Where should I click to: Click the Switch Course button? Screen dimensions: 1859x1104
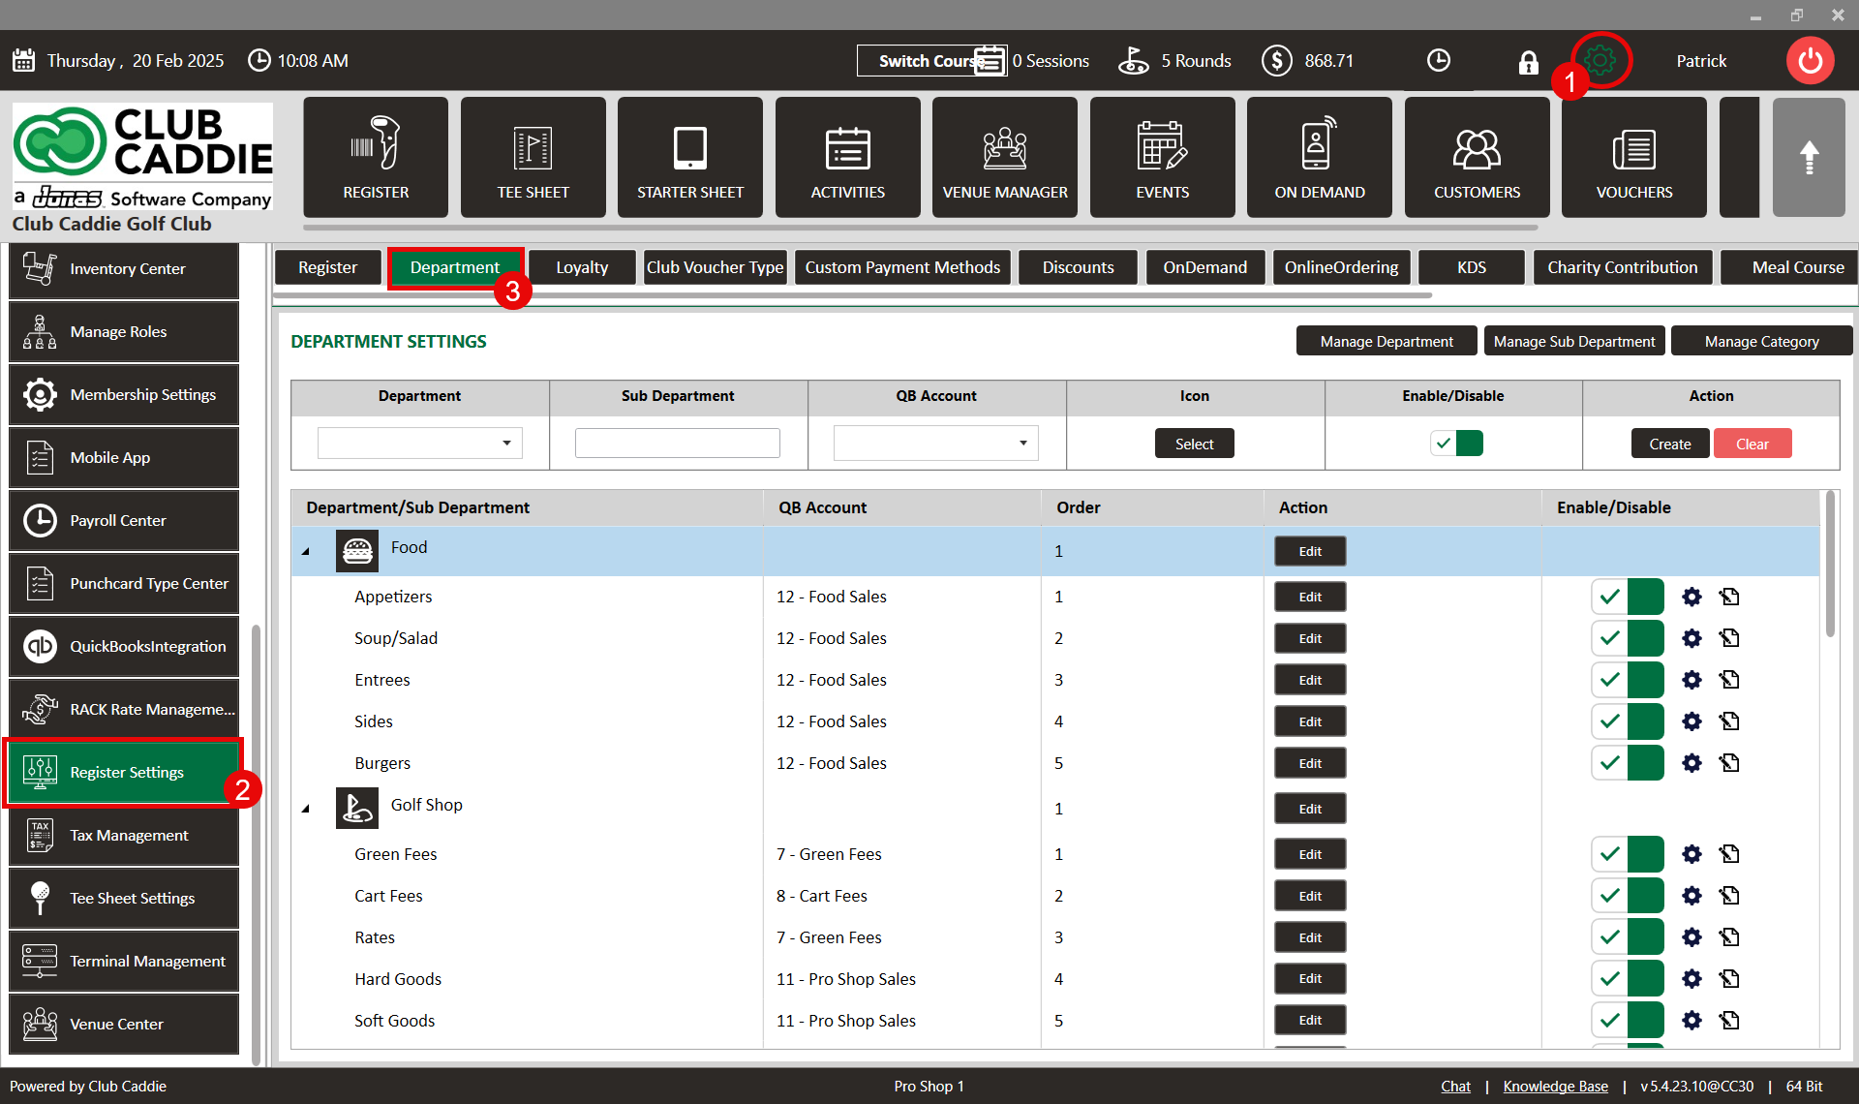tap(929, 60)
